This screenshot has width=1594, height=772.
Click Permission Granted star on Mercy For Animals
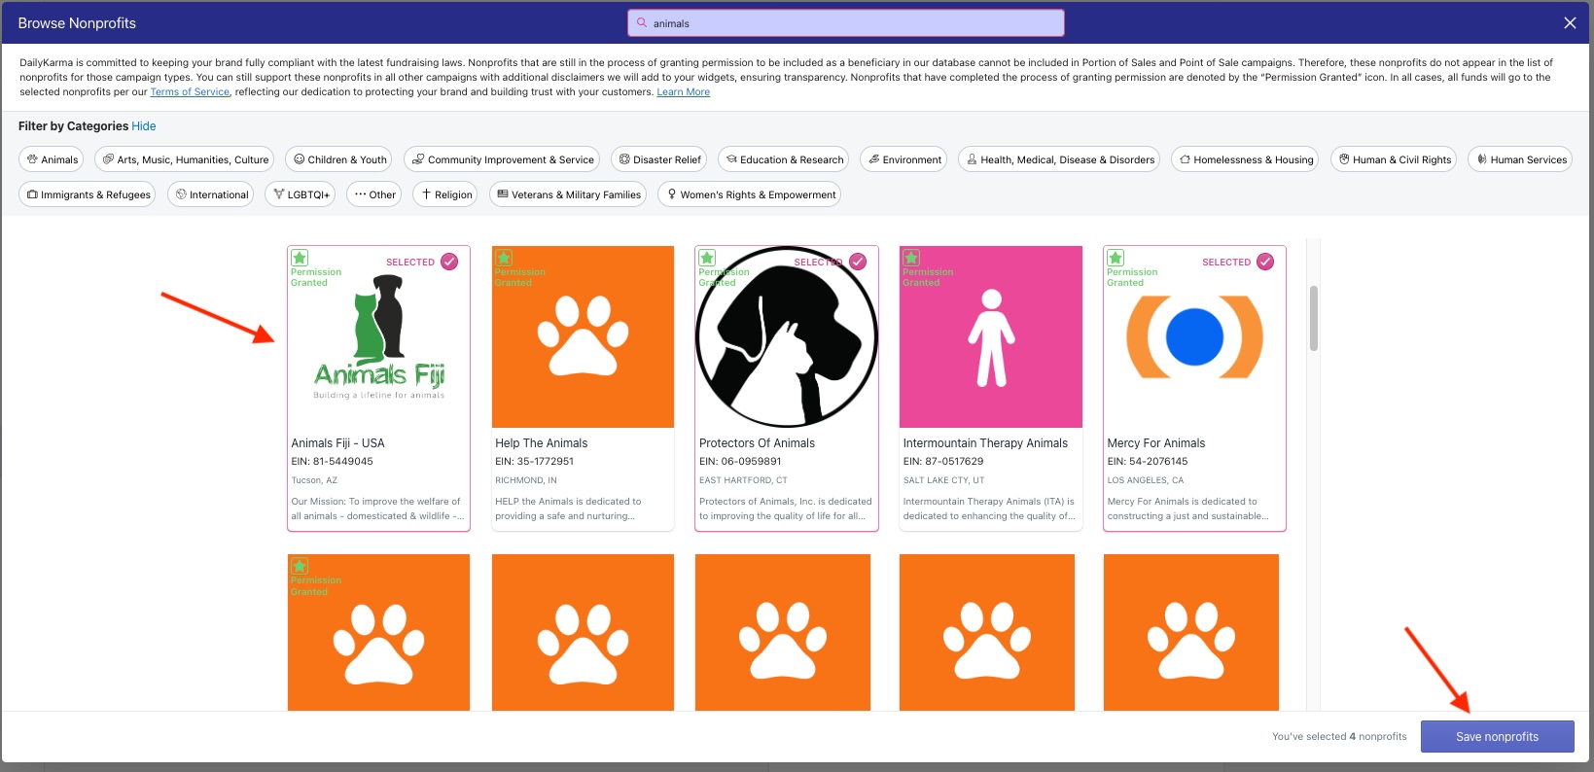pos(1116,258)
